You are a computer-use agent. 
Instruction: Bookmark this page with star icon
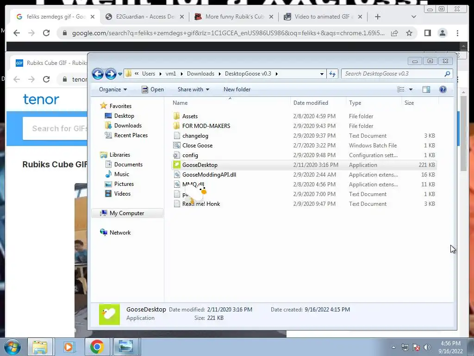click(x=409, y=33)
